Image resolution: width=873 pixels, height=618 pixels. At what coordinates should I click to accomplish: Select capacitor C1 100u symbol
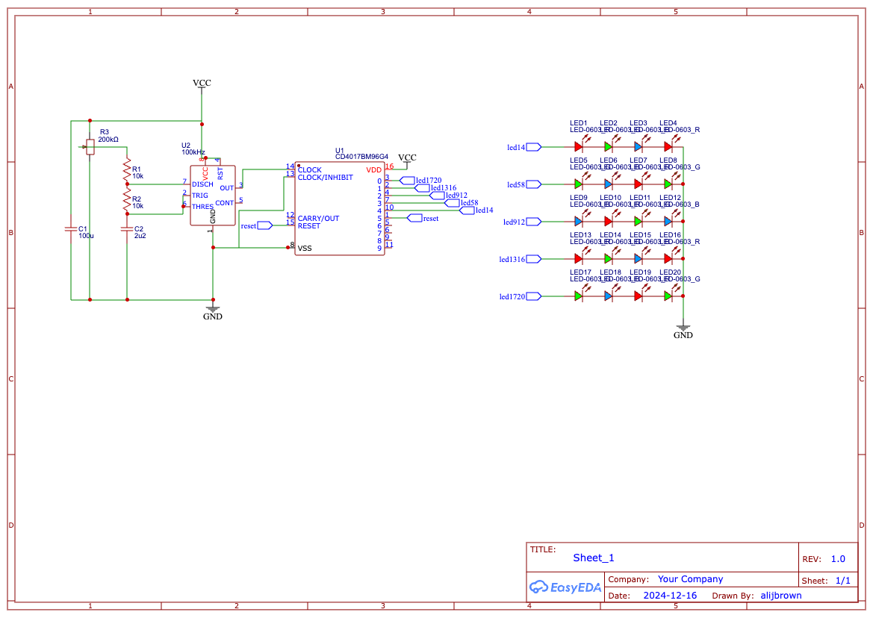[71, 229]
